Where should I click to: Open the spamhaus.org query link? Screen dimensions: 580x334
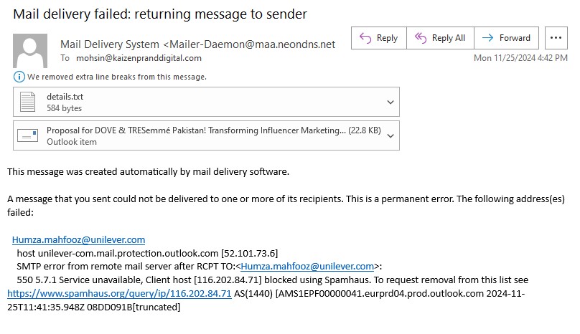pyautogui.click(x=119, y=294)
